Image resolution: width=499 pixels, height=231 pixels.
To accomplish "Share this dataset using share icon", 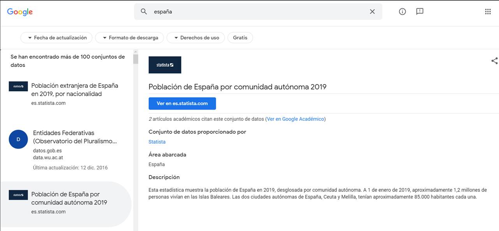I will coord(494,61).
